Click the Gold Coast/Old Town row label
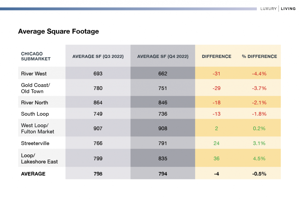Screen dimensions: 299x199 [35, 88]
